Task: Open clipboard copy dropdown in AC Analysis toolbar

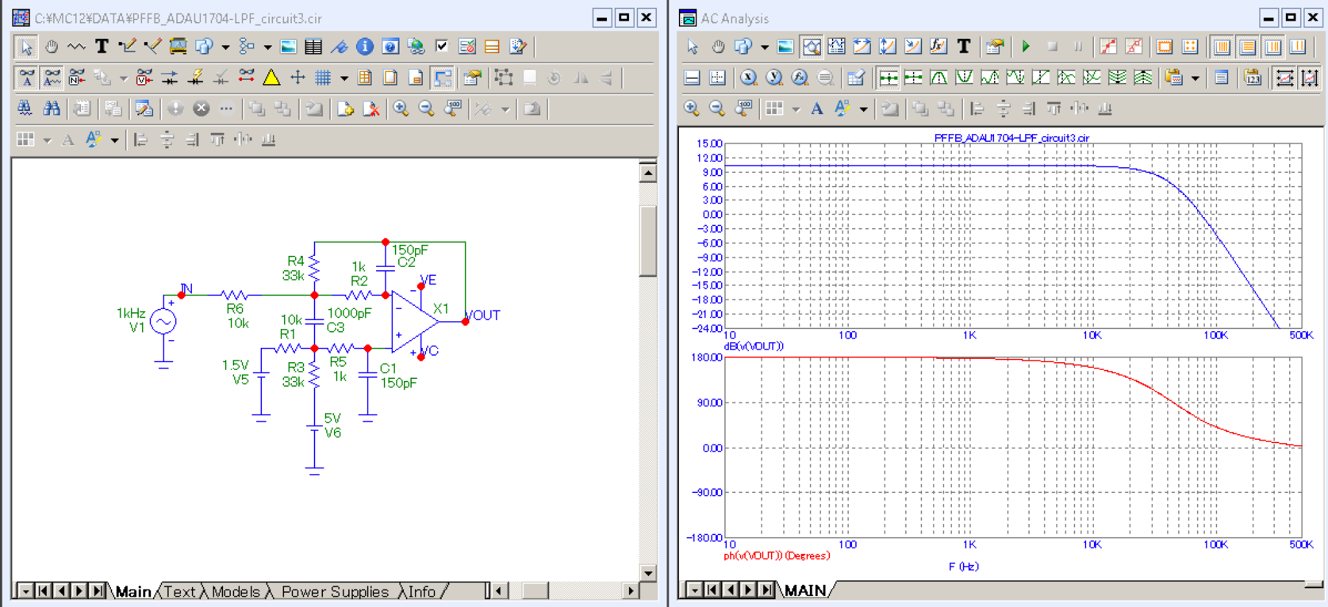Action: [1194, 78]
